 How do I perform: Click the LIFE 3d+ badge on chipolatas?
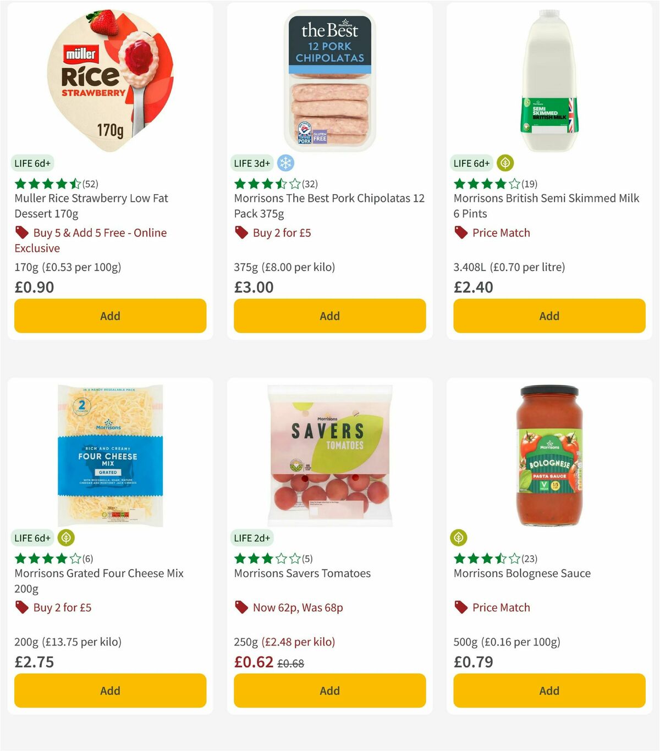[251, 163]
